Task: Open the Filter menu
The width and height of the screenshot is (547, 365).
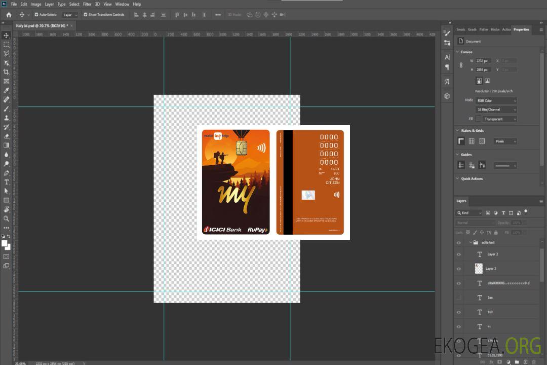Action: (87, 4)
